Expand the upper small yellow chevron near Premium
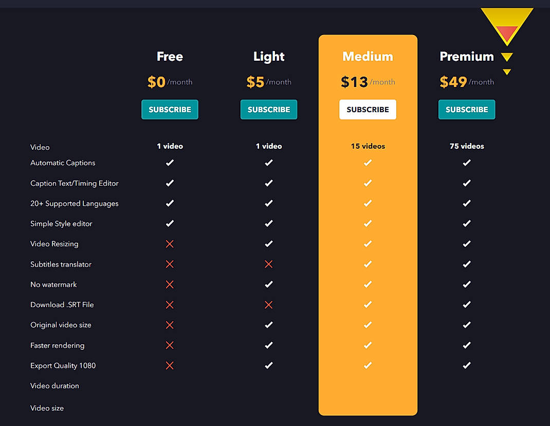 tap(506, 57)
